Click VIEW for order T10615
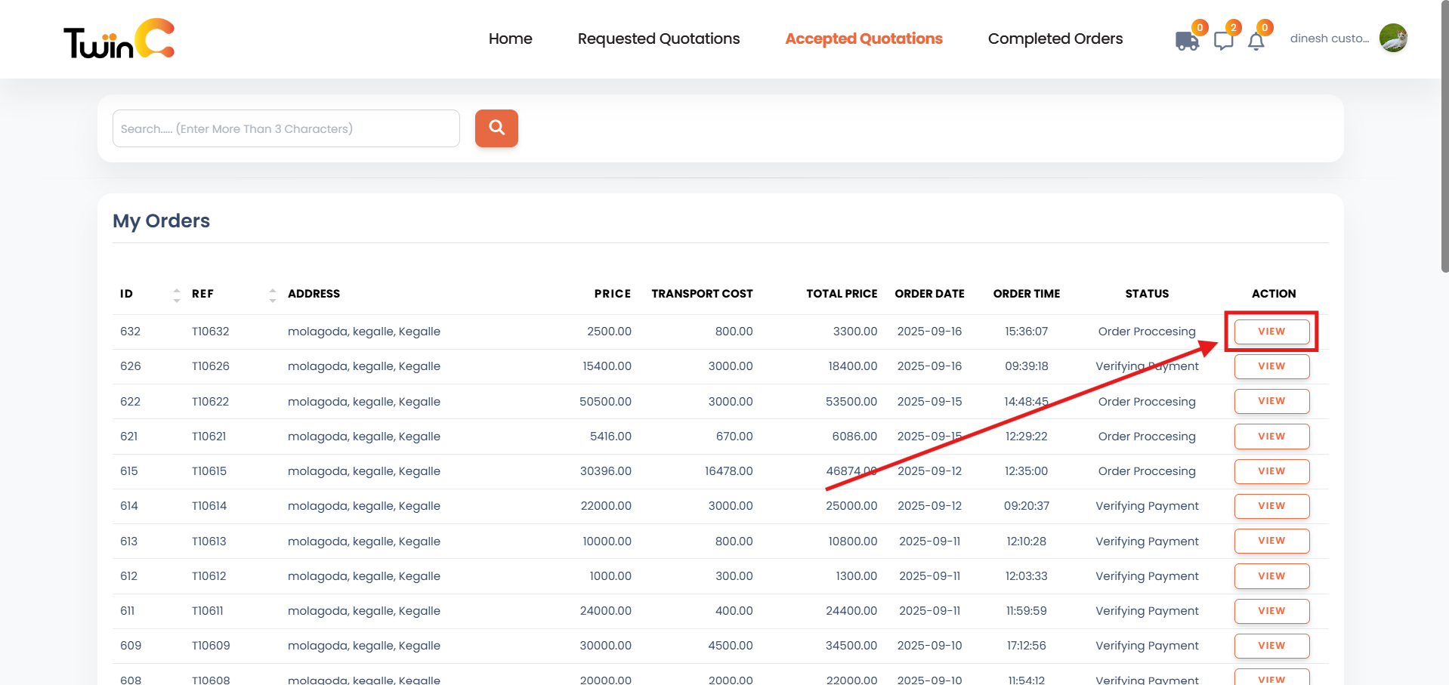 1271,471
